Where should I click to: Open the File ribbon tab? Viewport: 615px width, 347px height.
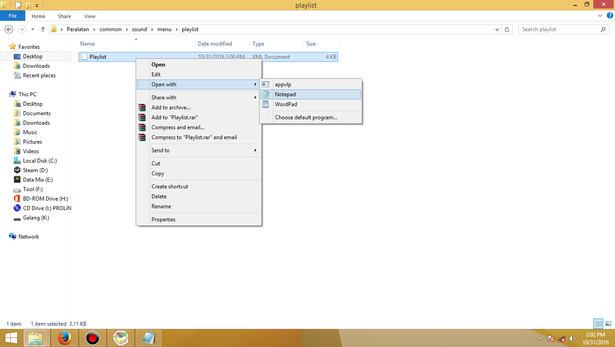click(13, 16)
